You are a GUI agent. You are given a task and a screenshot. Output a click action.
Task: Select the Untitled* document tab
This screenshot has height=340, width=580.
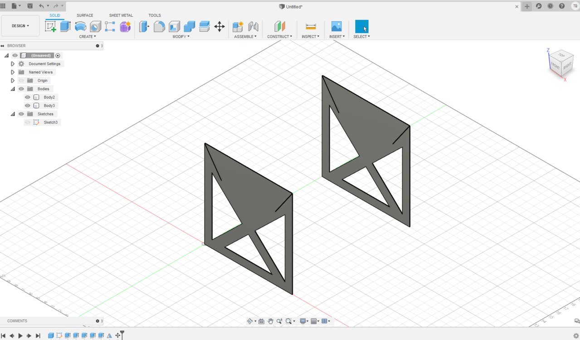[x=291, y=6]
